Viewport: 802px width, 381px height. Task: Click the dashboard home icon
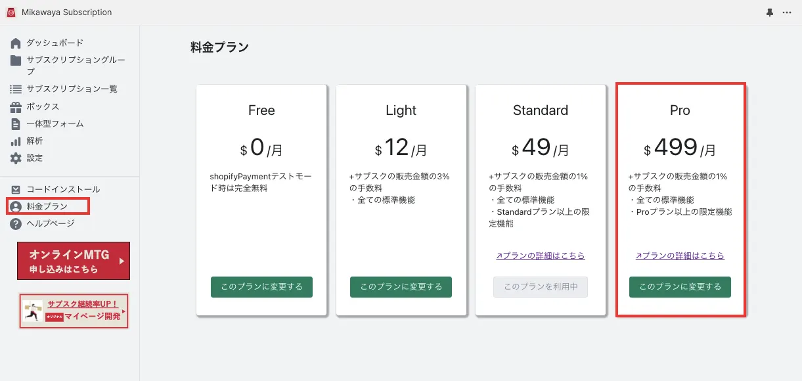click(16, 43)
